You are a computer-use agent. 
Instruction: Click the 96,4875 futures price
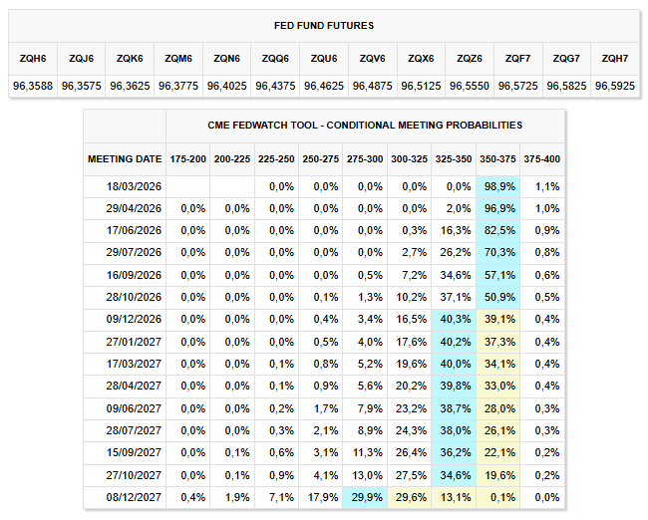tap(373, 86)
